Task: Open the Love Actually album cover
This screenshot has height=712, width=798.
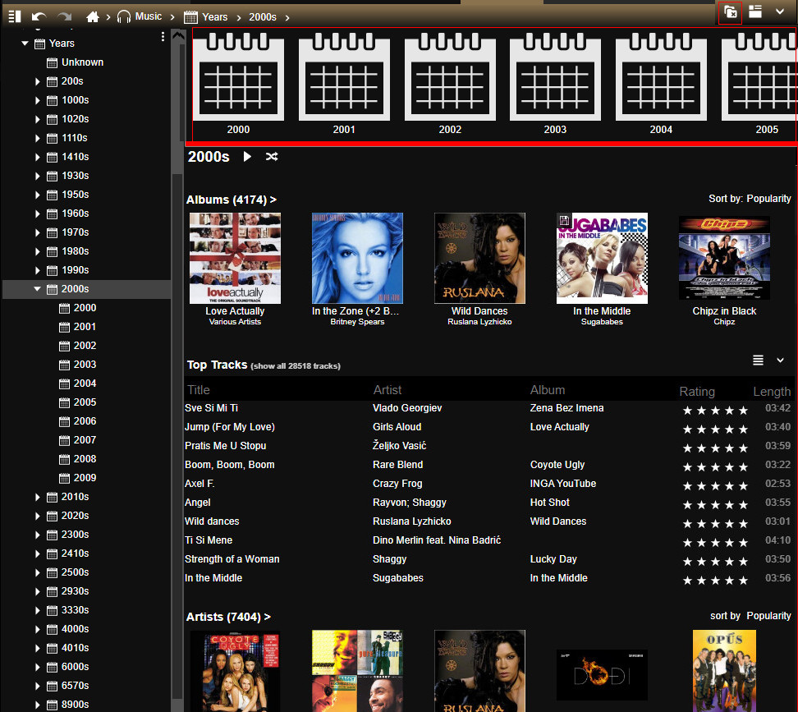Action: pos(235,258)
